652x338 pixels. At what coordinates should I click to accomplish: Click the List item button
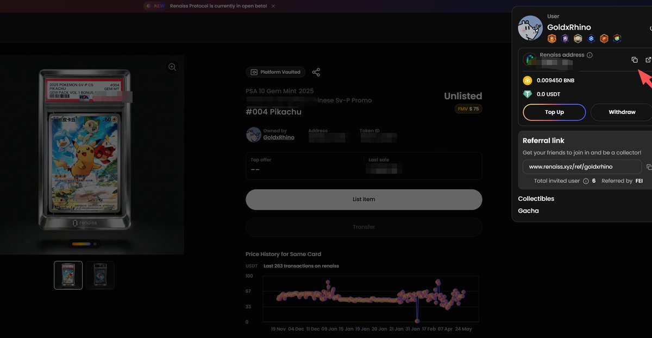(364, 200)
